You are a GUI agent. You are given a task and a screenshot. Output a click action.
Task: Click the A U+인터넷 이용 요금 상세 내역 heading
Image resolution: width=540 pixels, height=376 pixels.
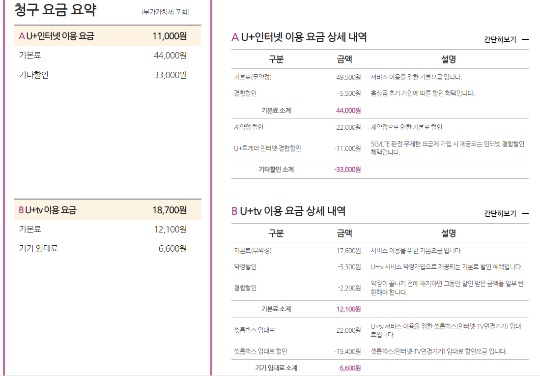coord(299,37)
